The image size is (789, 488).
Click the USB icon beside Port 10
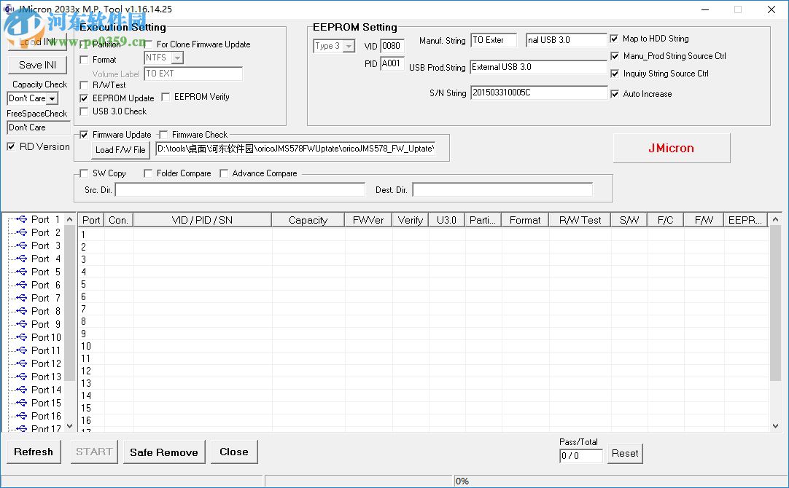pyautogui.click(x=22, y=337)
